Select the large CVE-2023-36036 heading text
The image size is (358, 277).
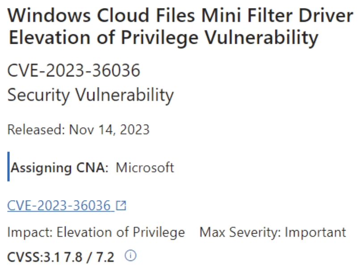(x=74, y=70)
